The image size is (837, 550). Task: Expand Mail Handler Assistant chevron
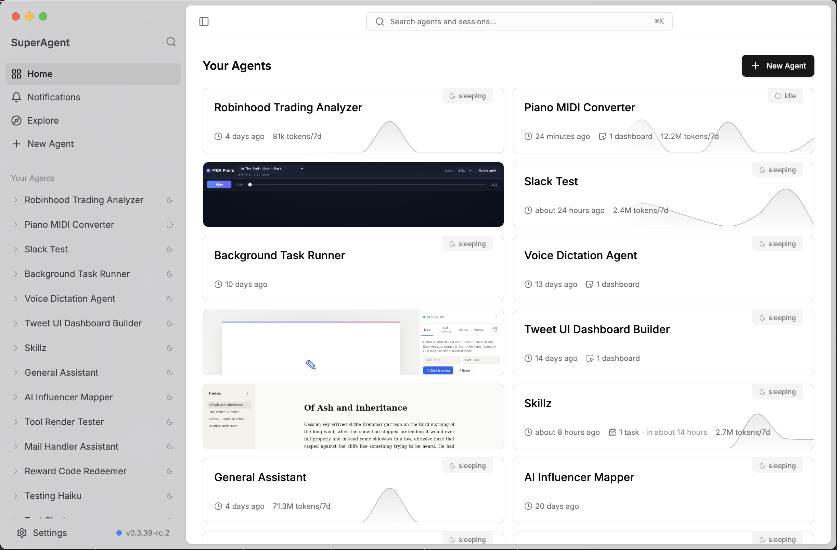click(15, 446)
